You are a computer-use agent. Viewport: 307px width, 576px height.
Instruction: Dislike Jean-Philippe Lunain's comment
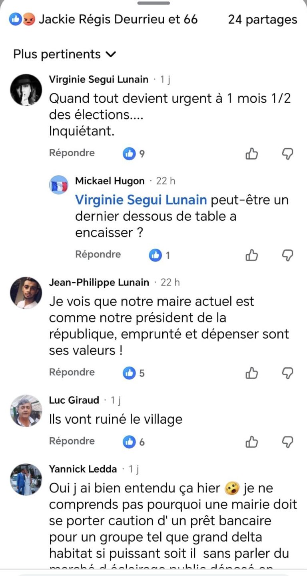point(287,373)
